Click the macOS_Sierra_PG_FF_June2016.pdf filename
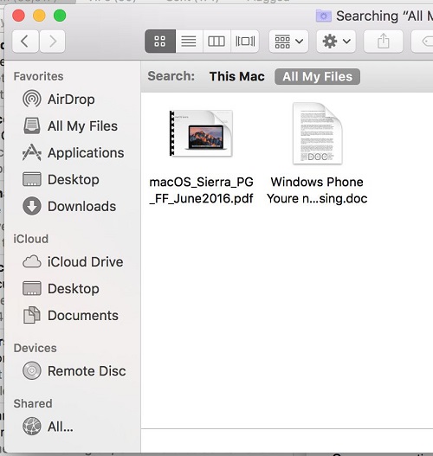Image resolution: width=433 pixels, height=456 pixels. (x=201, y=190)
